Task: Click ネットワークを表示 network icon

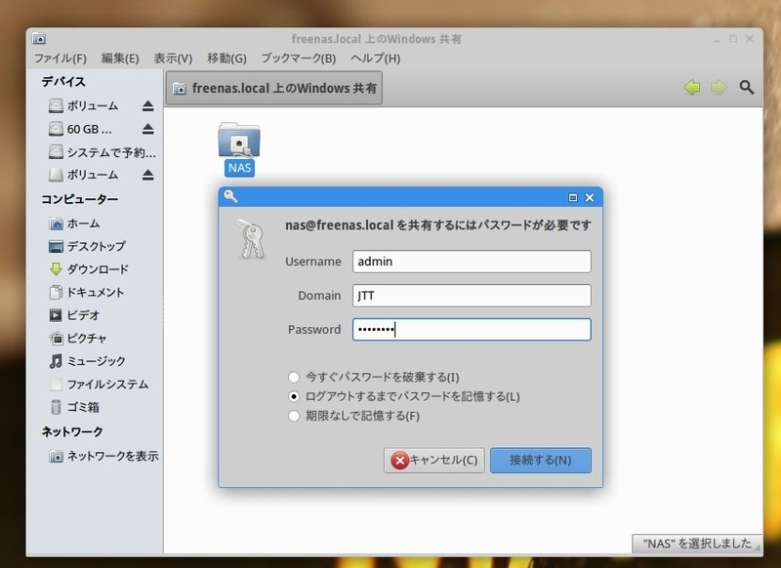Action: 56,456
